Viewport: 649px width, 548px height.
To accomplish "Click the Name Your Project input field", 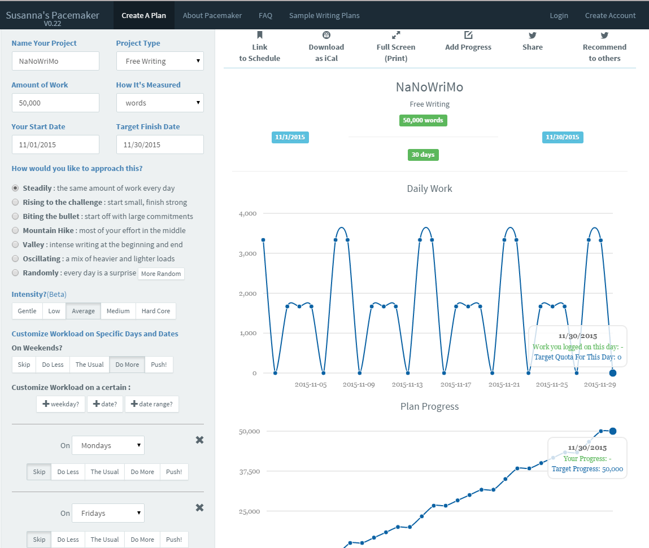I will tap(55, 61).
